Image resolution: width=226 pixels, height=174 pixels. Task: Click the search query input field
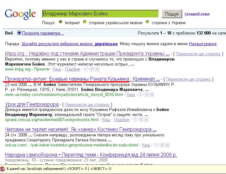click(x=100, y=14)
